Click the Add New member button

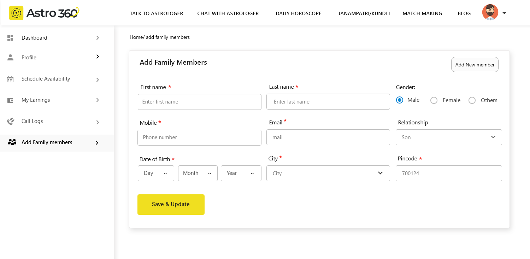[x=475, y=65]
